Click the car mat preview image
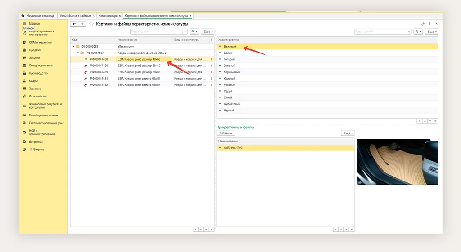Viewport: 461px width, 252px height. click(x=397, y=162)
